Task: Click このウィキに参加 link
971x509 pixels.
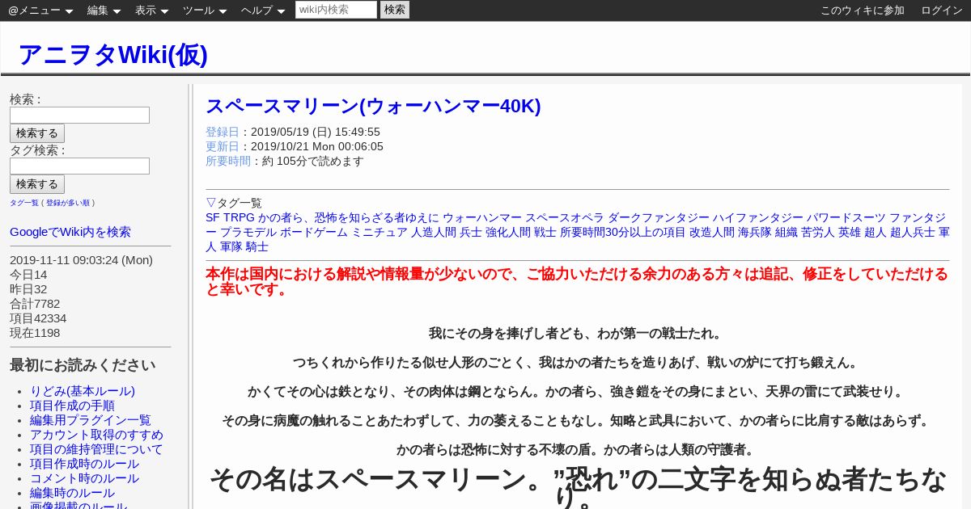Action: click(863, 11)
